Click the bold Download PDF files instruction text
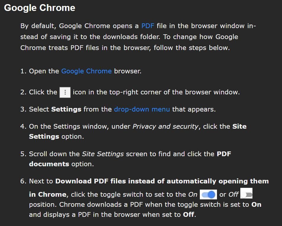This screenshot has width=282, height=226. click(162, 181)
